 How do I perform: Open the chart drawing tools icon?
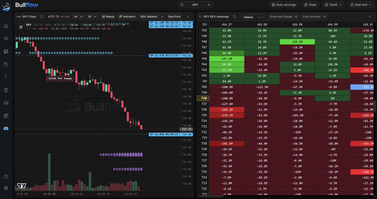[21, 27]
